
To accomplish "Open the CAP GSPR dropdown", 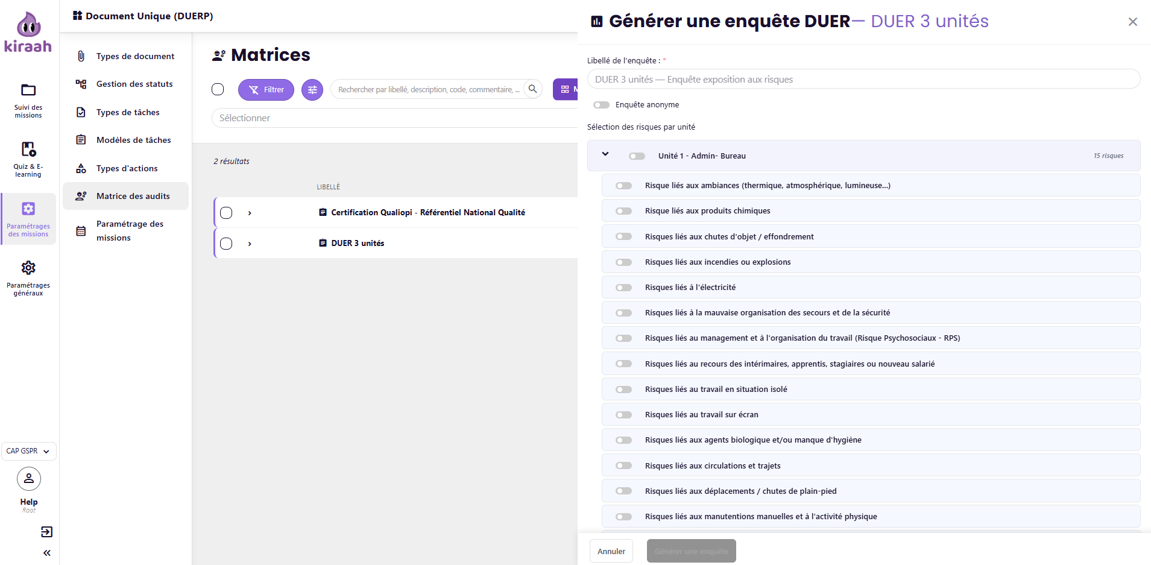I will (x=29, y=451).
